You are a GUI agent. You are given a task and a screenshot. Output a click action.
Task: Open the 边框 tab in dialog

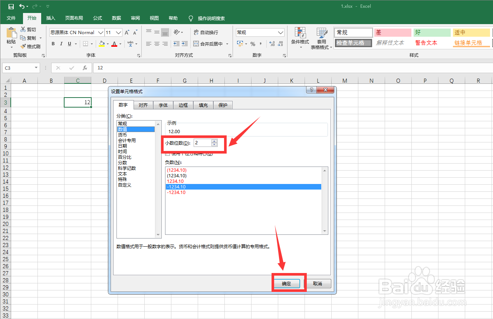[x=183, y=105]
